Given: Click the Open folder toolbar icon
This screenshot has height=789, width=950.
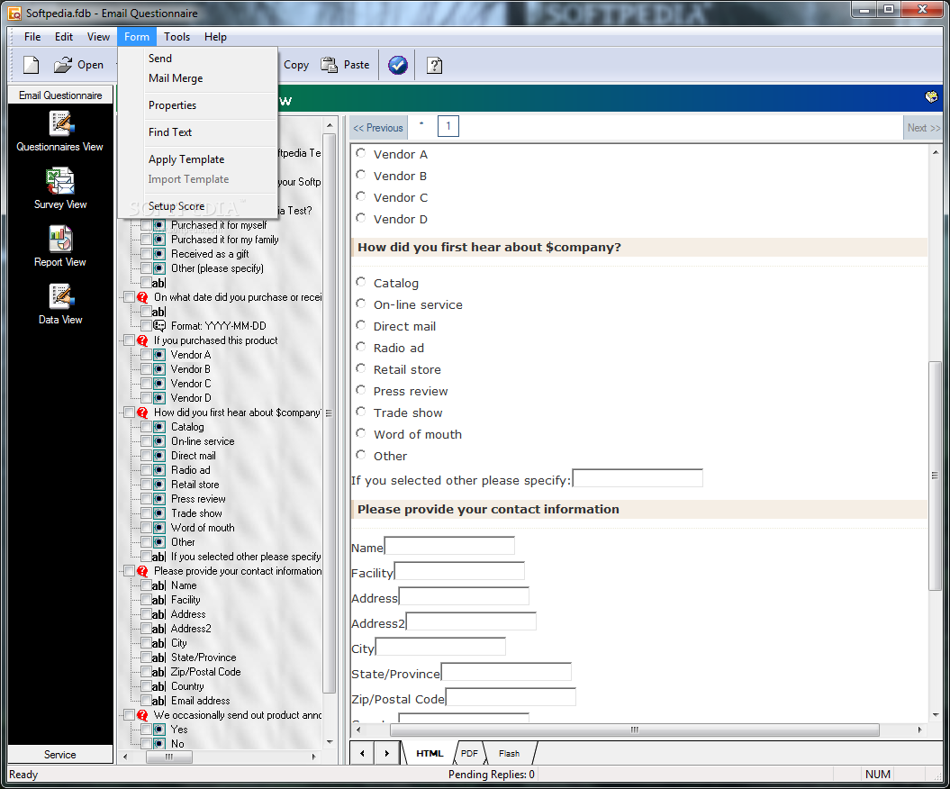Looking at the screenshot, I should 63,65.
